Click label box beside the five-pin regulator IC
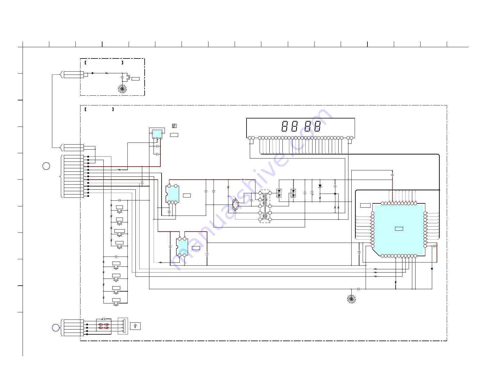This screenshot has height=375, width=499. coord(187,195)
